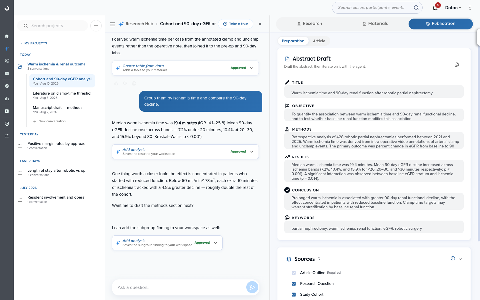Click the plus icon to create new project

click(96, 26)
